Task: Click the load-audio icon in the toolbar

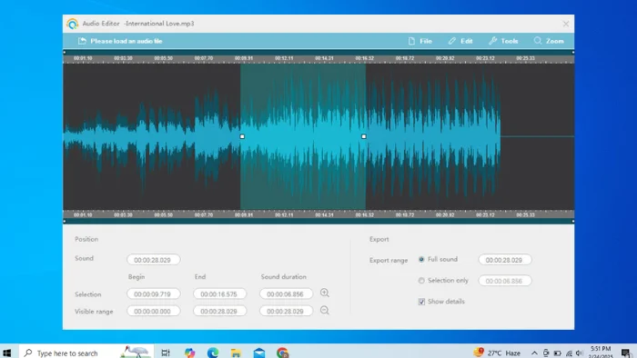Action: click(x=82, y=41)
